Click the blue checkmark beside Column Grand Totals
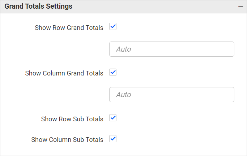 [x=113, y=72]
